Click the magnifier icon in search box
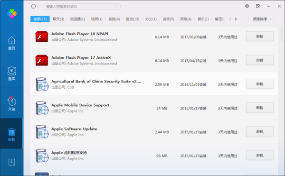Viewport: 285px width, 176px height. coord(116,7)
